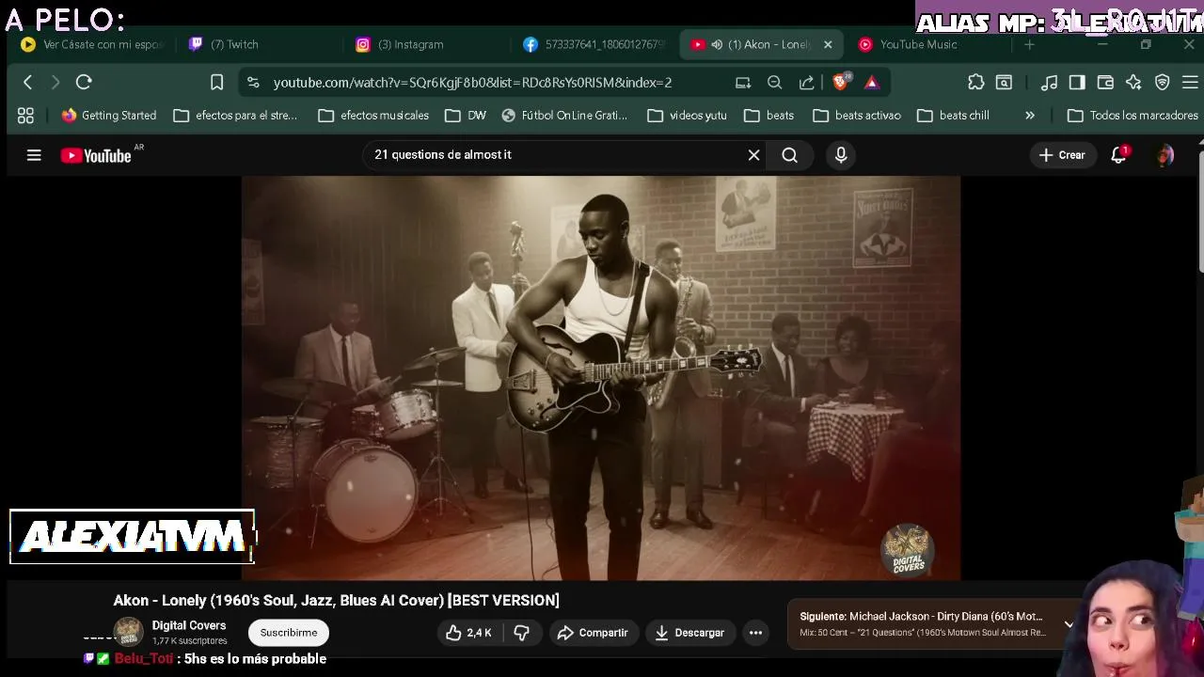This screenshot has height=677, width=1204.
Task: Open the media control music note icon
Action: coord(1050,83)
